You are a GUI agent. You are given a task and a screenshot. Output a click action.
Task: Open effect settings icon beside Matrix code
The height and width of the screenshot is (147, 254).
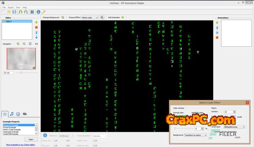(x=102, y=17)
